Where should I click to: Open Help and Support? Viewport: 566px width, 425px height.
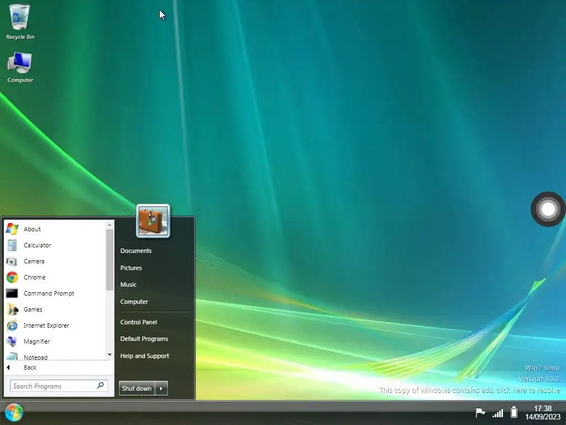coord(144,356)
